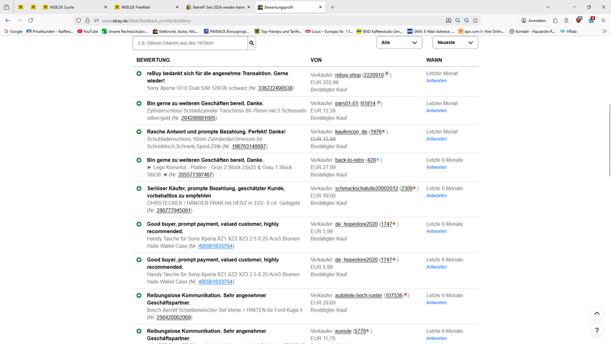Screen dimensions: 611x344
Task: Click the page vertical scrollbar
Action: coord(609,140)
